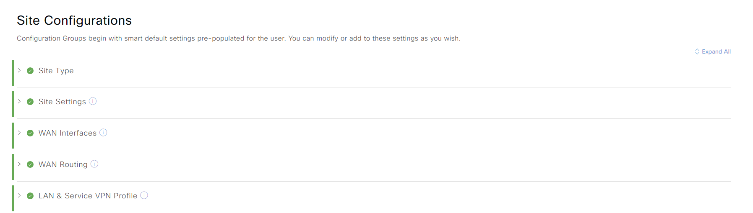Open the WAN Routing section label

click(x=63, y=164)
